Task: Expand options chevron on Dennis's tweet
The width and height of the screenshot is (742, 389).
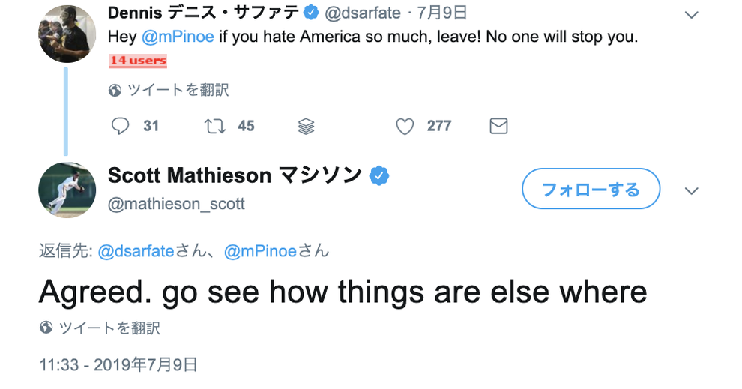Action: tap(692, 15)
